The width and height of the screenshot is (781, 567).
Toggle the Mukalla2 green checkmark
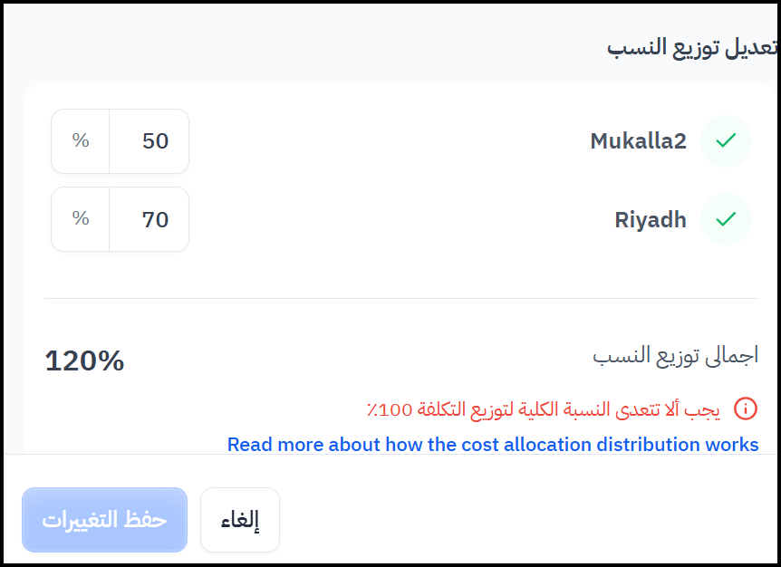click(726, 141)
